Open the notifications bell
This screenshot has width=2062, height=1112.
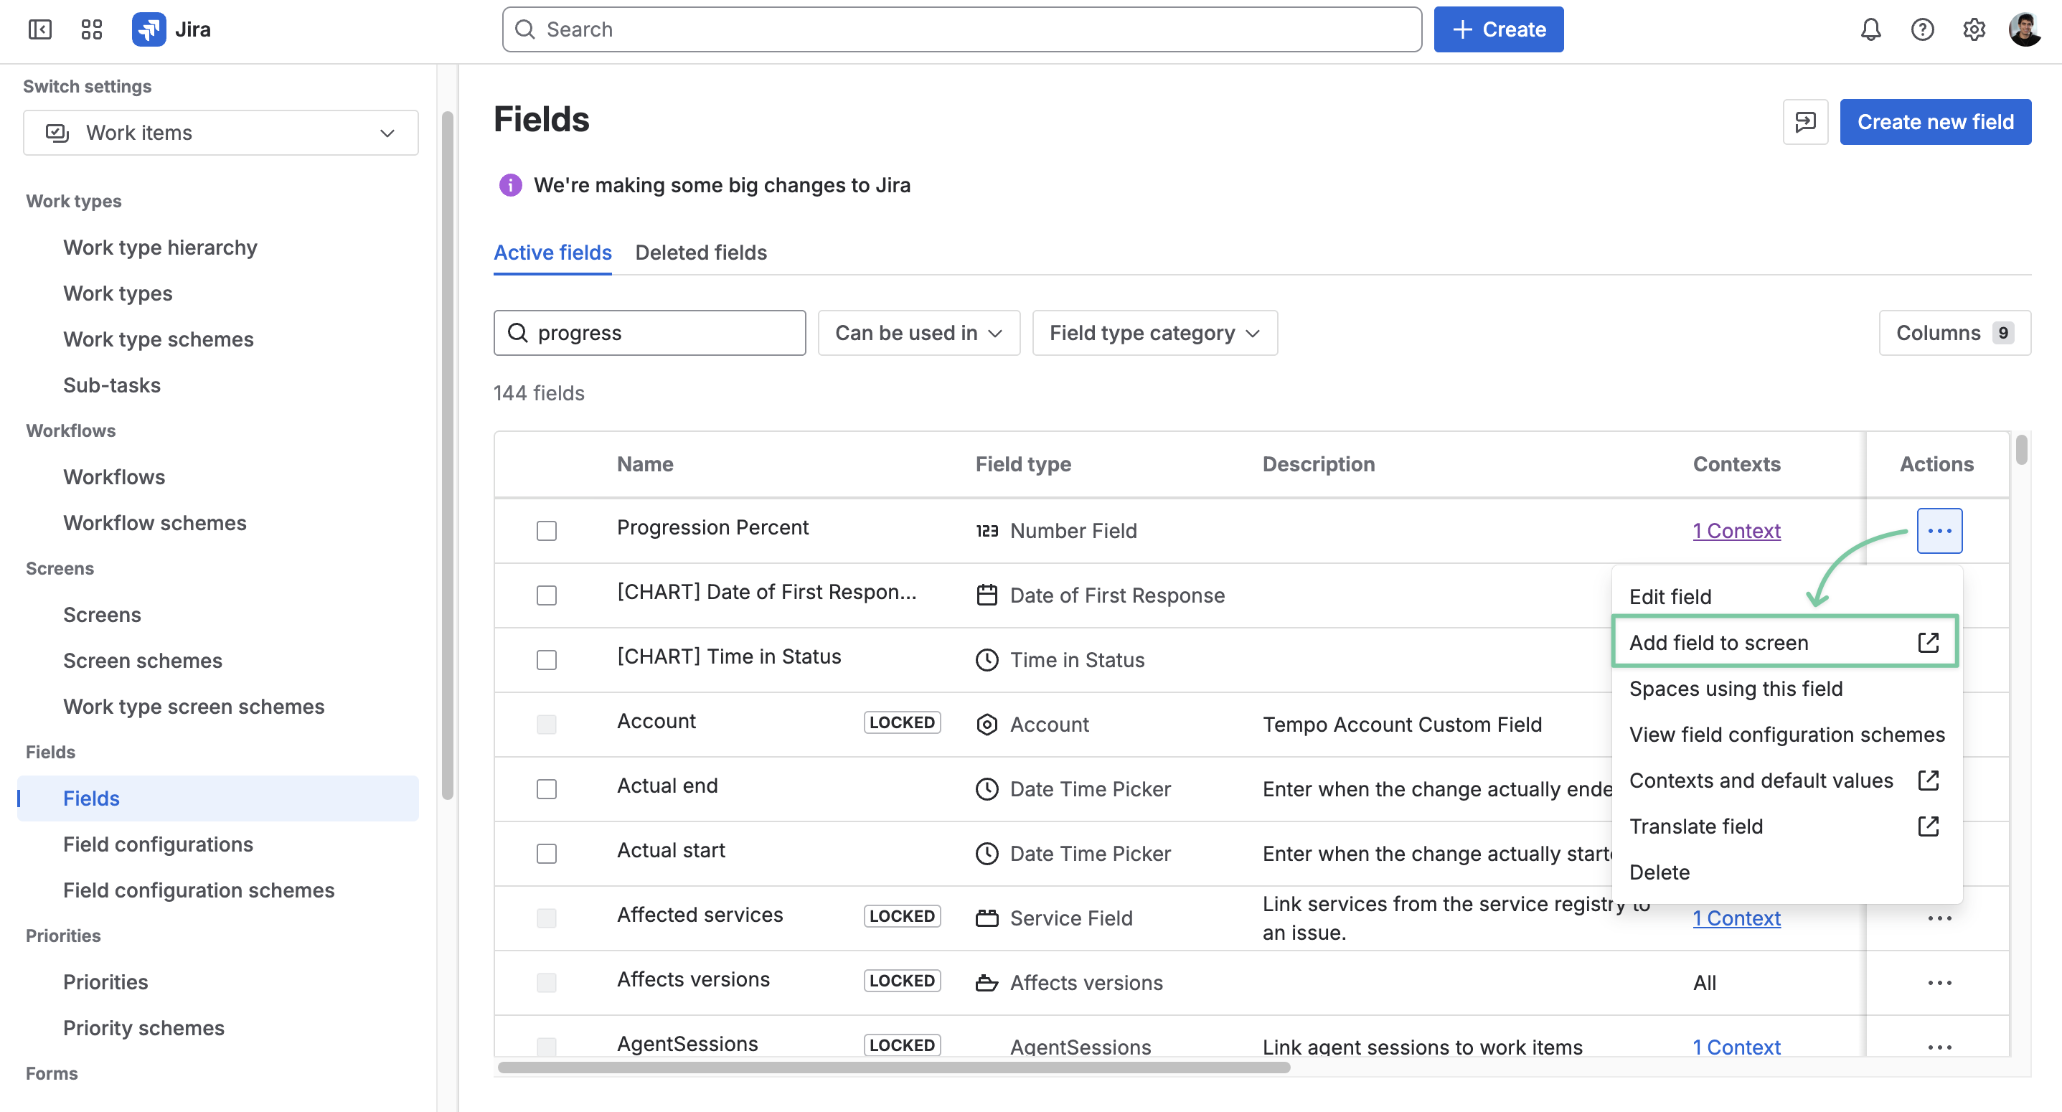click(x=1870, y=29)
